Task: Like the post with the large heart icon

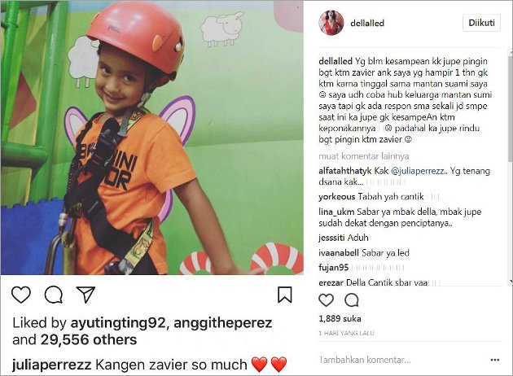Action: pyautogui.click(x=21, y=295)
